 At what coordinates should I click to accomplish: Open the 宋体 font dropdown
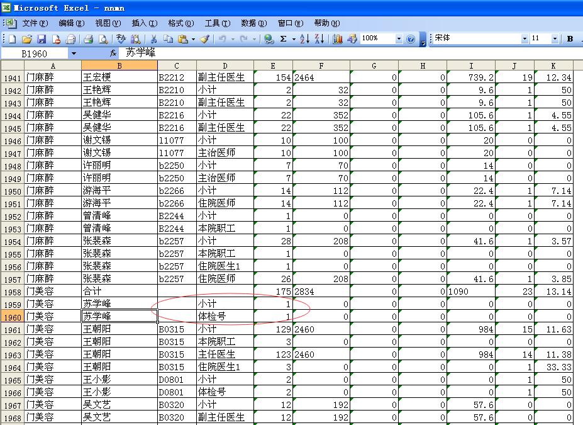[x=525, y=38]
